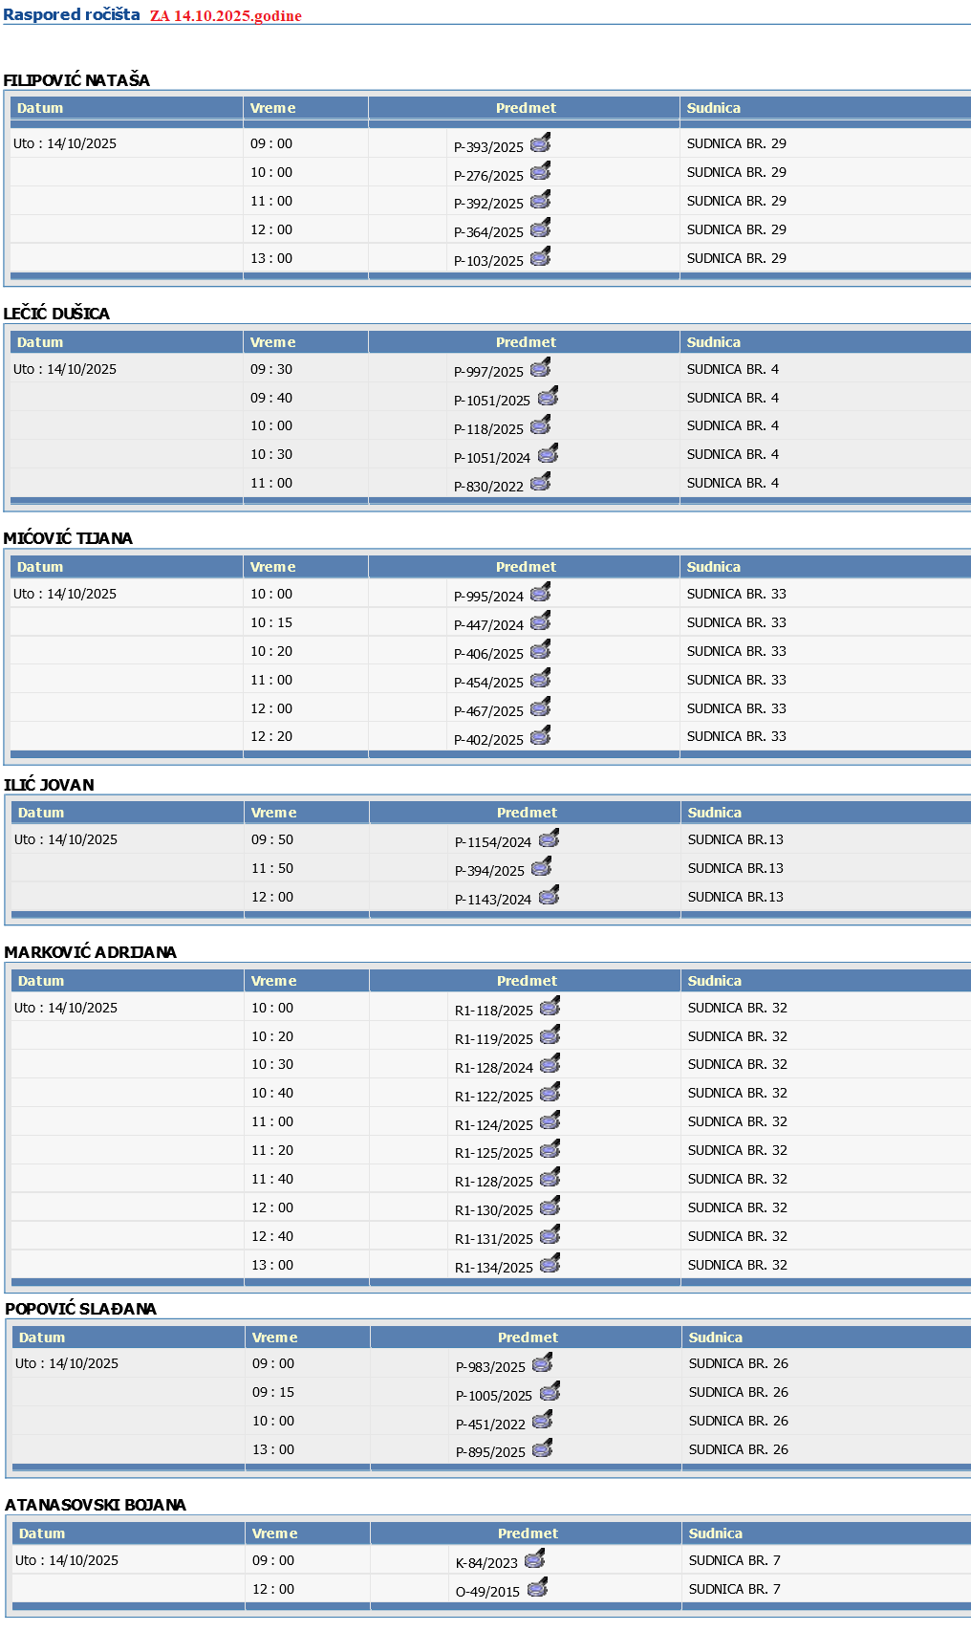Click the print icon next to O-49/2015
971x1631 pixels.
click(x=537, y=1589)
